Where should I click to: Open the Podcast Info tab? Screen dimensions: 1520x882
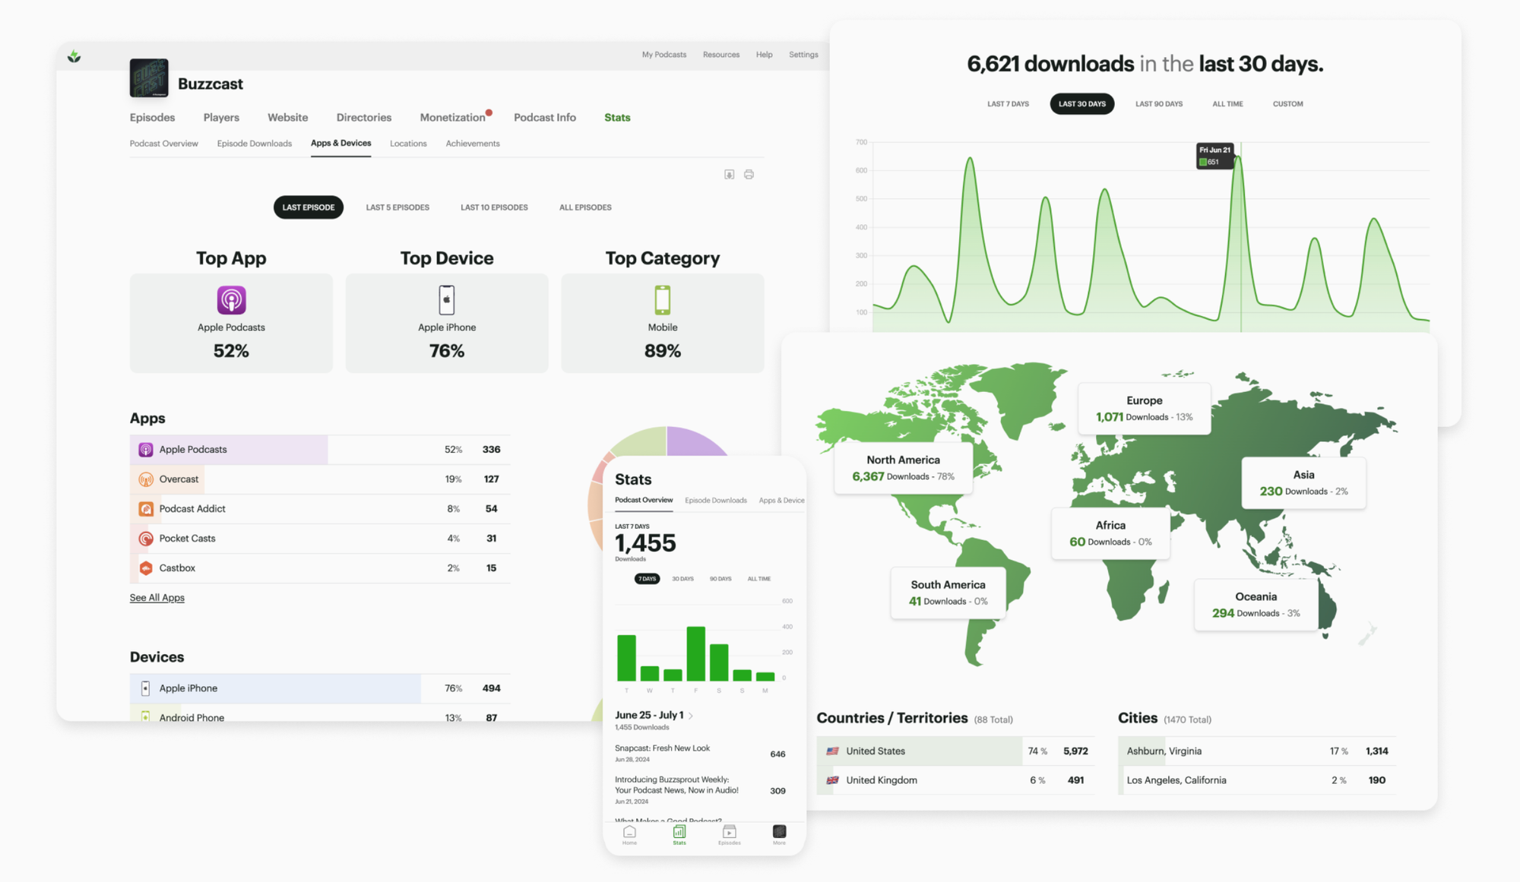[545, 118]
